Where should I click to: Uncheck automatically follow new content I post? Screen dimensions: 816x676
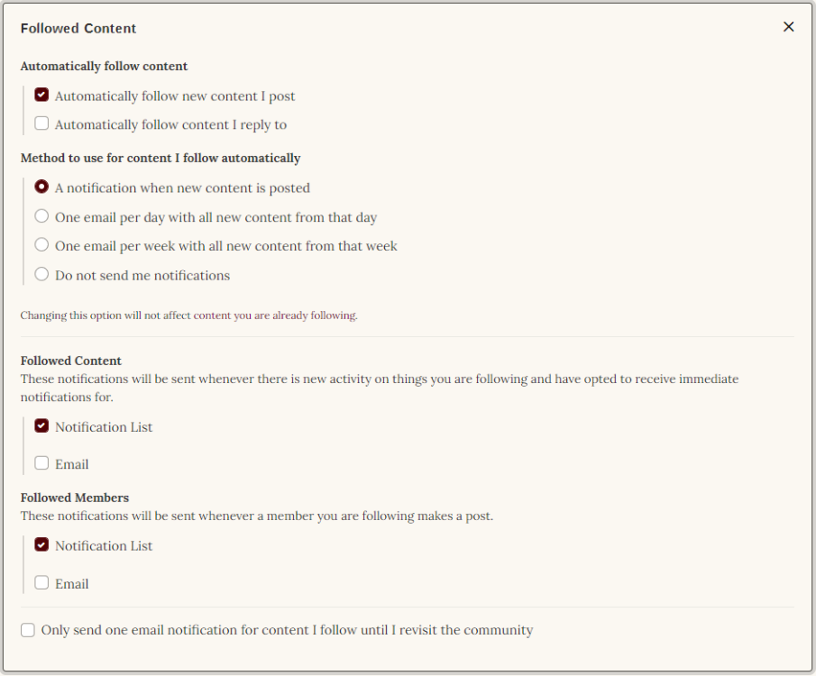[x=41, y=95]
